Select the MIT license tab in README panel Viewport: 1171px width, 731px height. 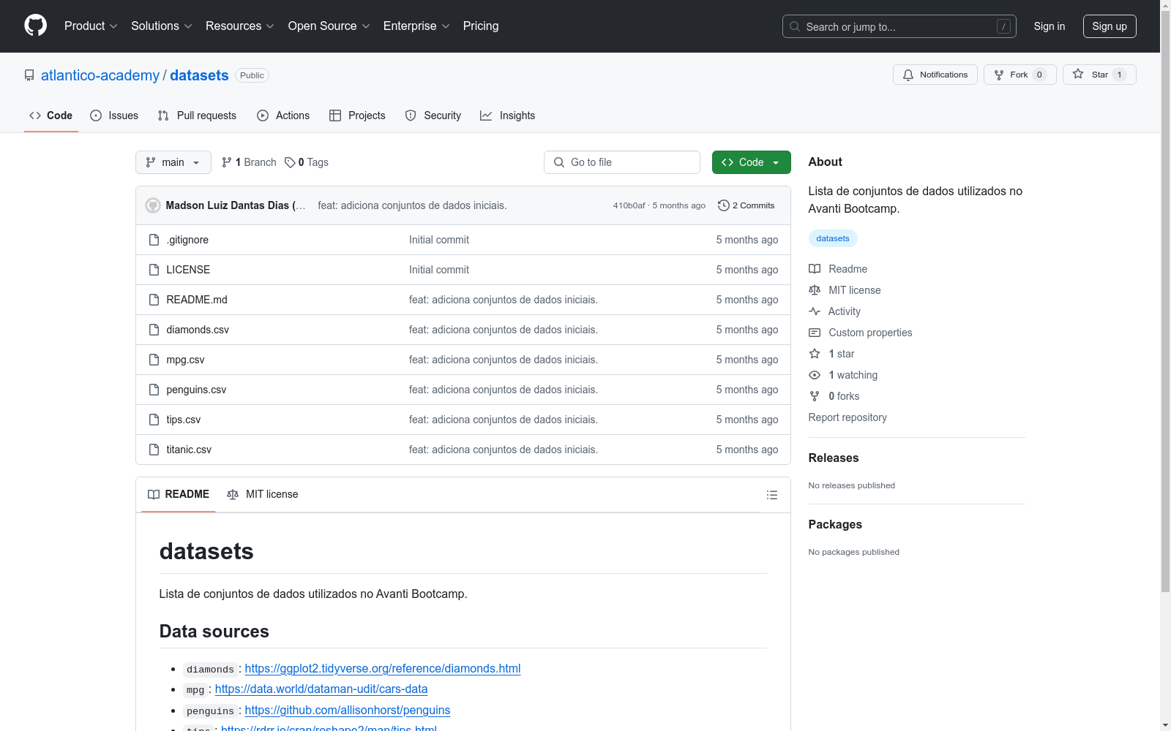pos(263,494)
